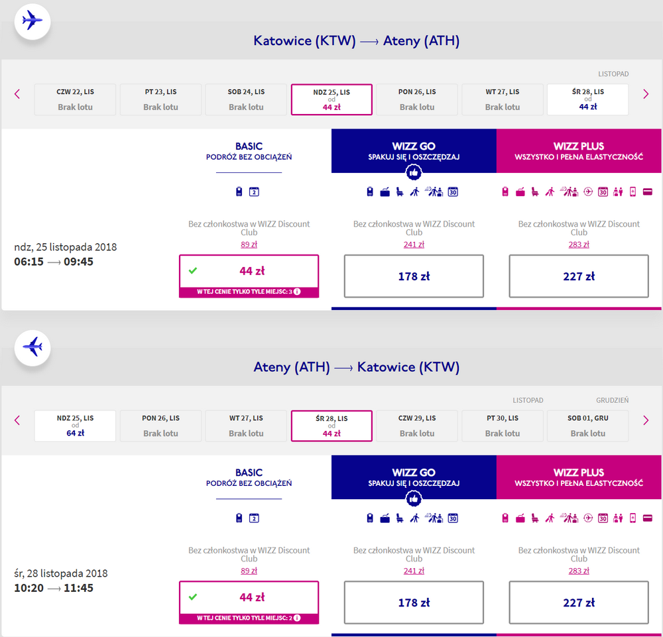Choose return BASIC fare 44 zł
The width and height of the screenshot is (663, 637).
coord(249,603)
